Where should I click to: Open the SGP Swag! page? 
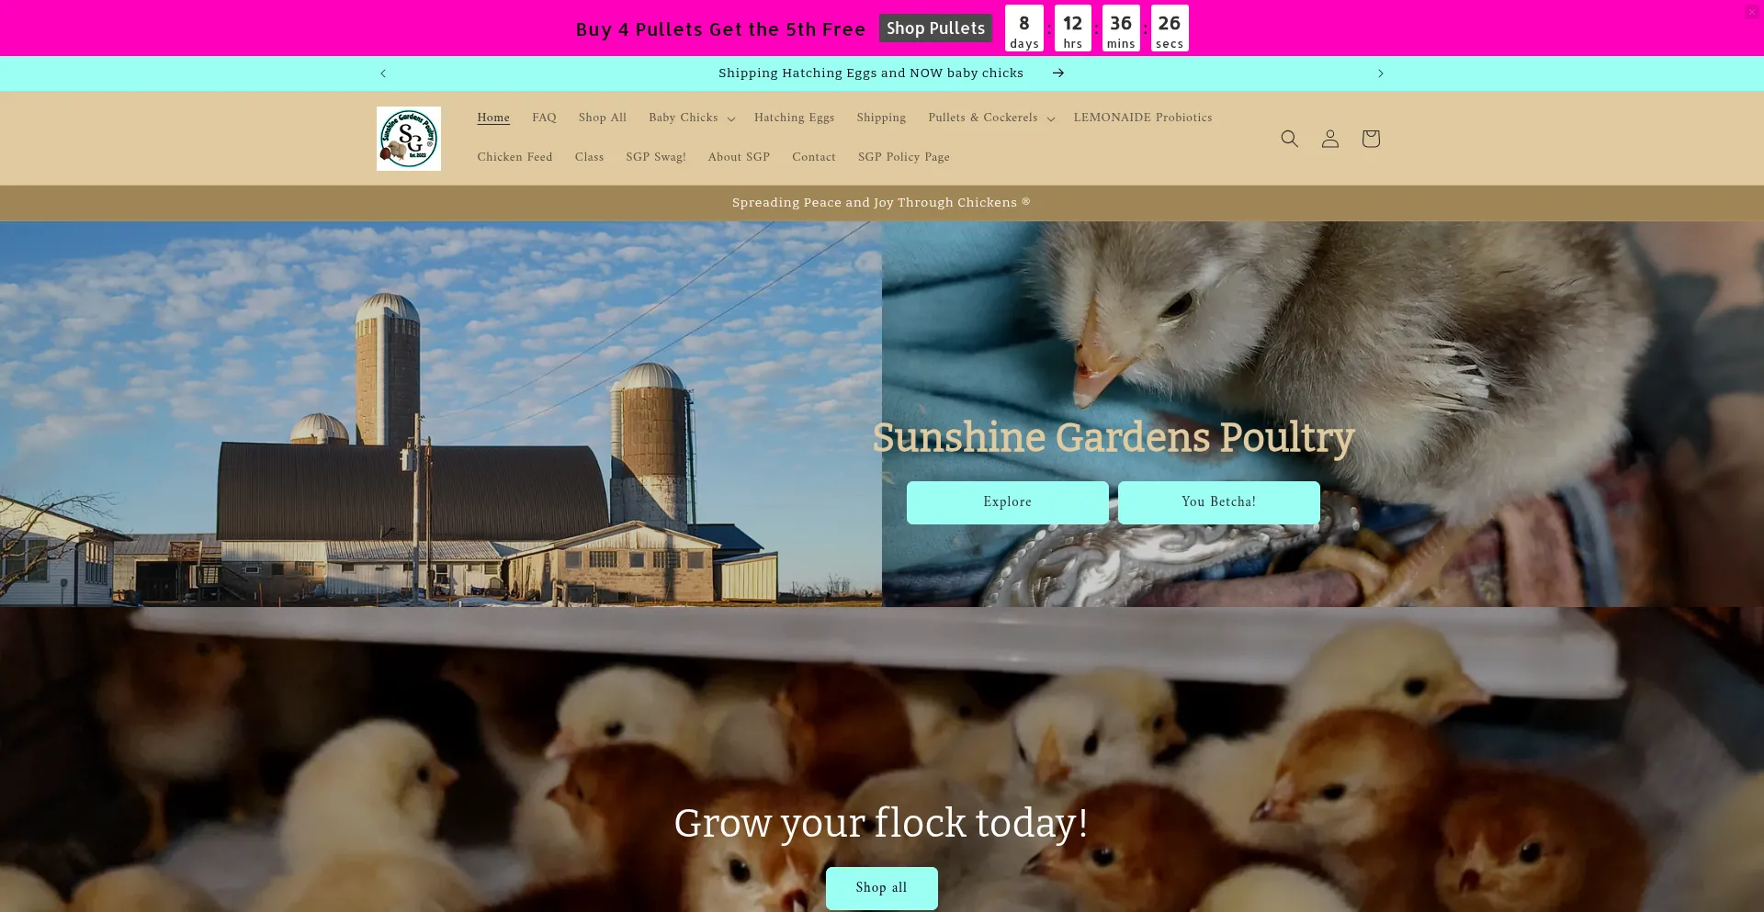(656, 157)
